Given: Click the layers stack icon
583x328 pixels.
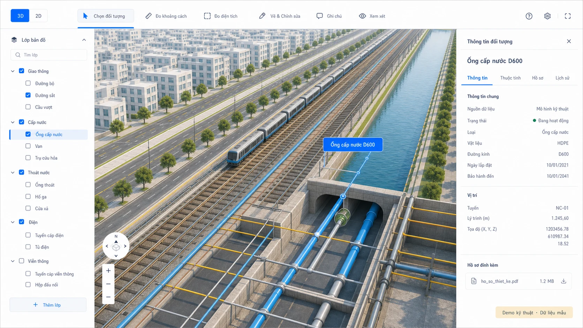Looking at the screenshot, I should click(x=14, y=40).
